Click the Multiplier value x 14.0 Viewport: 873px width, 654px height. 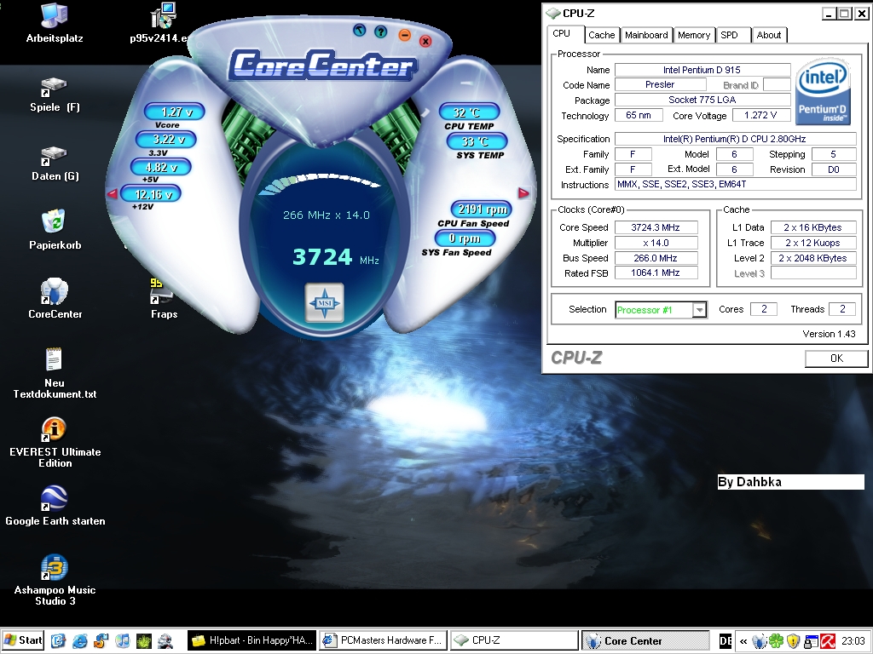(656, 243)
